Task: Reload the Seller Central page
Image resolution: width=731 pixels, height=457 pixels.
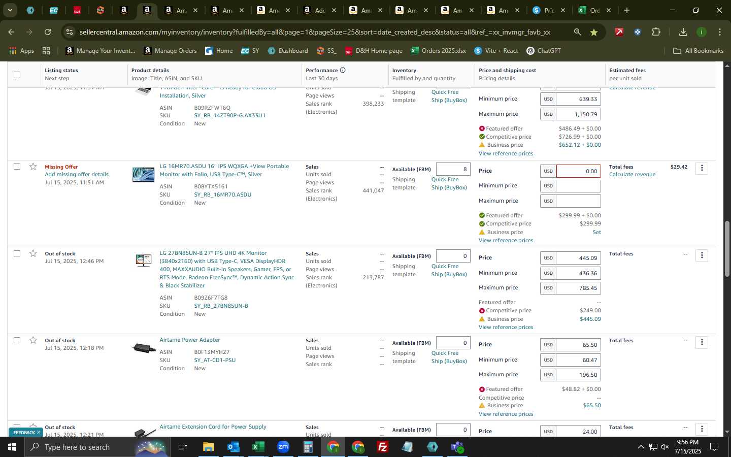Action: click(x=48, y=32)
